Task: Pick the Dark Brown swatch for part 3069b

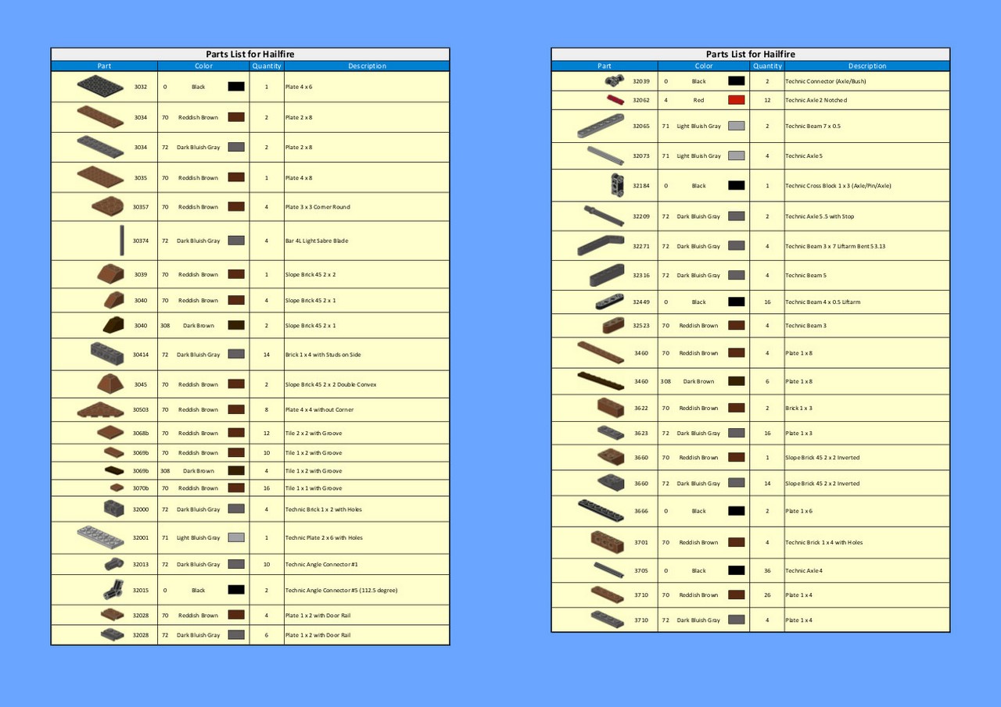Action: pos(236,470)
